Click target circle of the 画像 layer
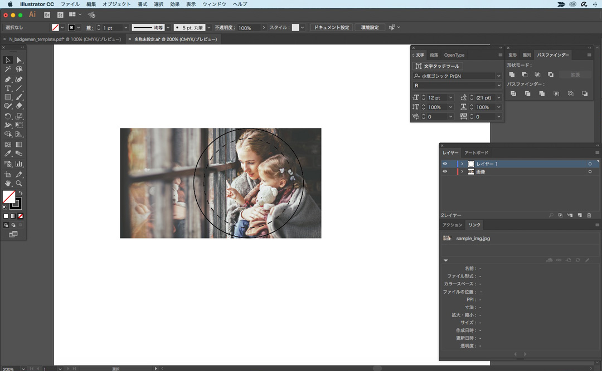This screenshot has height=371, width=602. 590,172
